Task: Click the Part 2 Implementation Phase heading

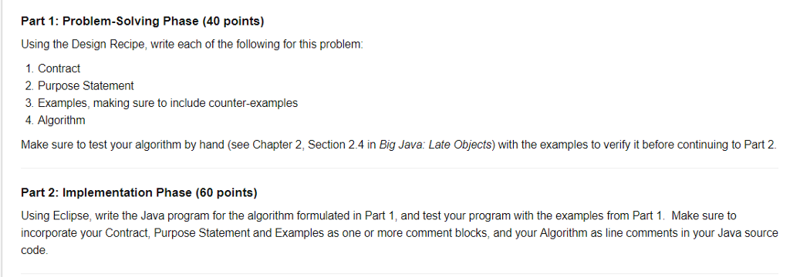Action: pos(139,192)
